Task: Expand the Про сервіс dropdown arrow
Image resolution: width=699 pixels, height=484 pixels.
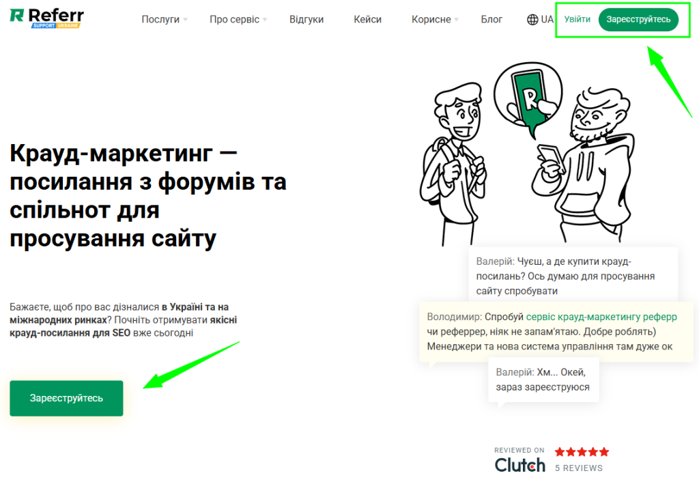Action: click(x=265, y=20)
